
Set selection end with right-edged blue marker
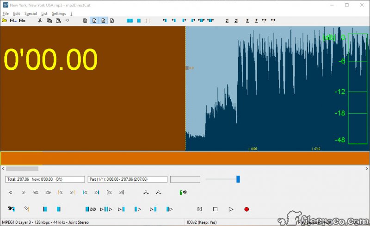(59, 209)
